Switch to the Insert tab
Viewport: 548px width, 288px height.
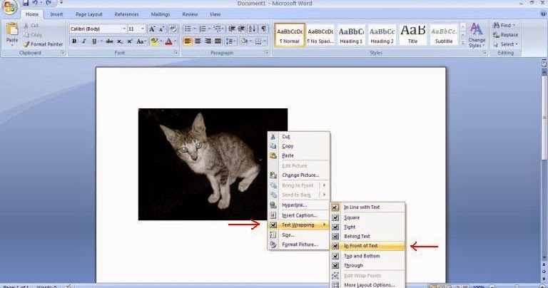pos(56,14)
